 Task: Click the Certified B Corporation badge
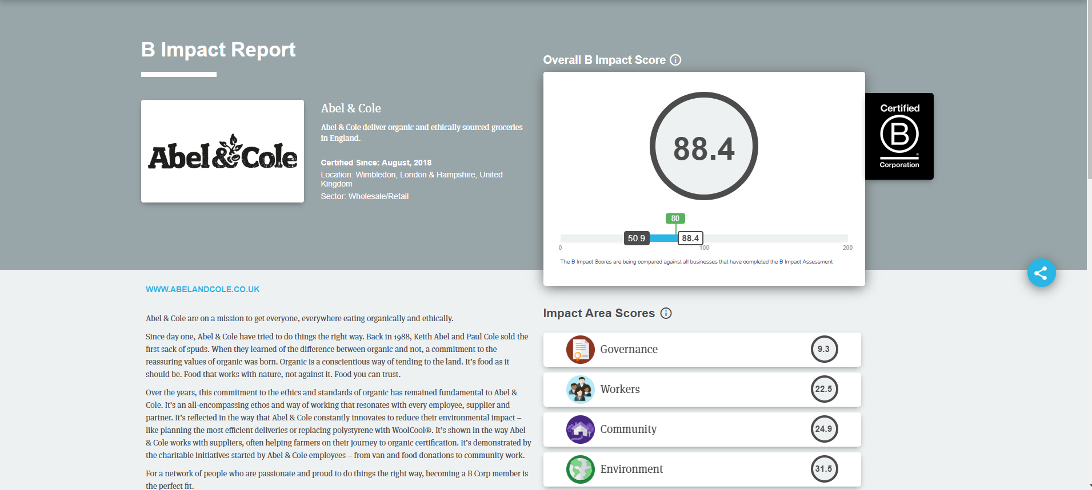point(899,136)
